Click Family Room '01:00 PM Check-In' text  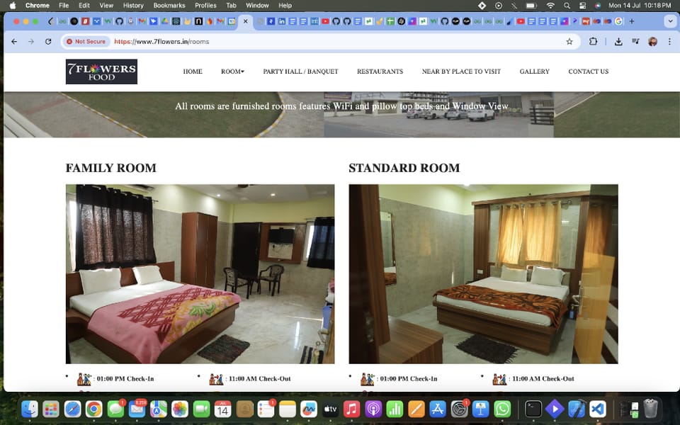[x=125, y=379]
